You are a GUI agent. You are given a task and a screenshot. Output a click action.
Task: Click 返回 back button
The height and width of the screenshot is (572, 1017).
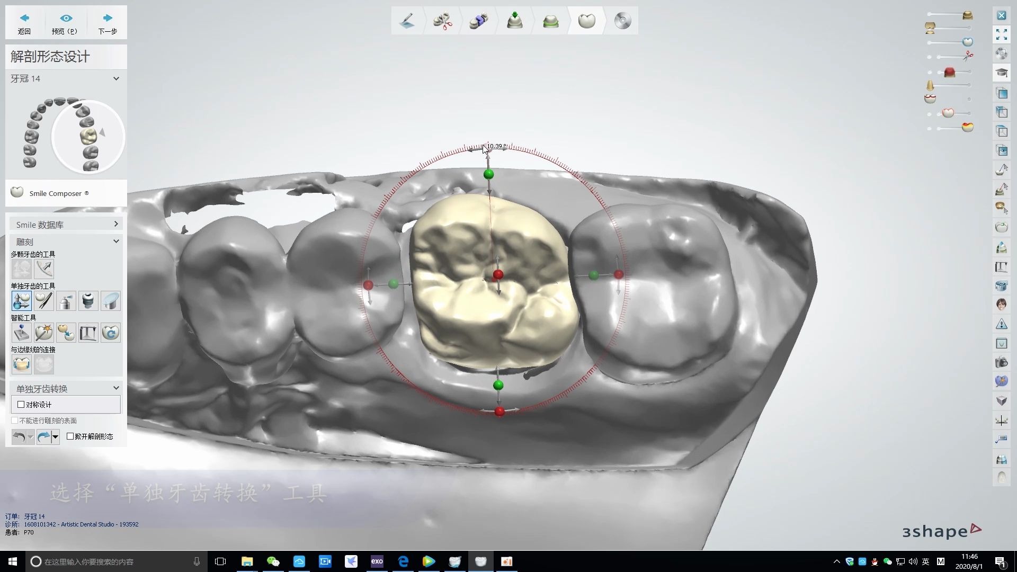pyautogui.click(x=24, y=23)
